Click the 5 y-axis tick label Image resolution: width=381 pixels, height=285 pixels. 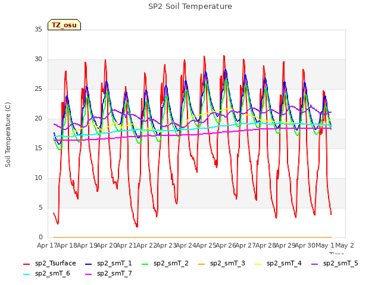[40, 207]
